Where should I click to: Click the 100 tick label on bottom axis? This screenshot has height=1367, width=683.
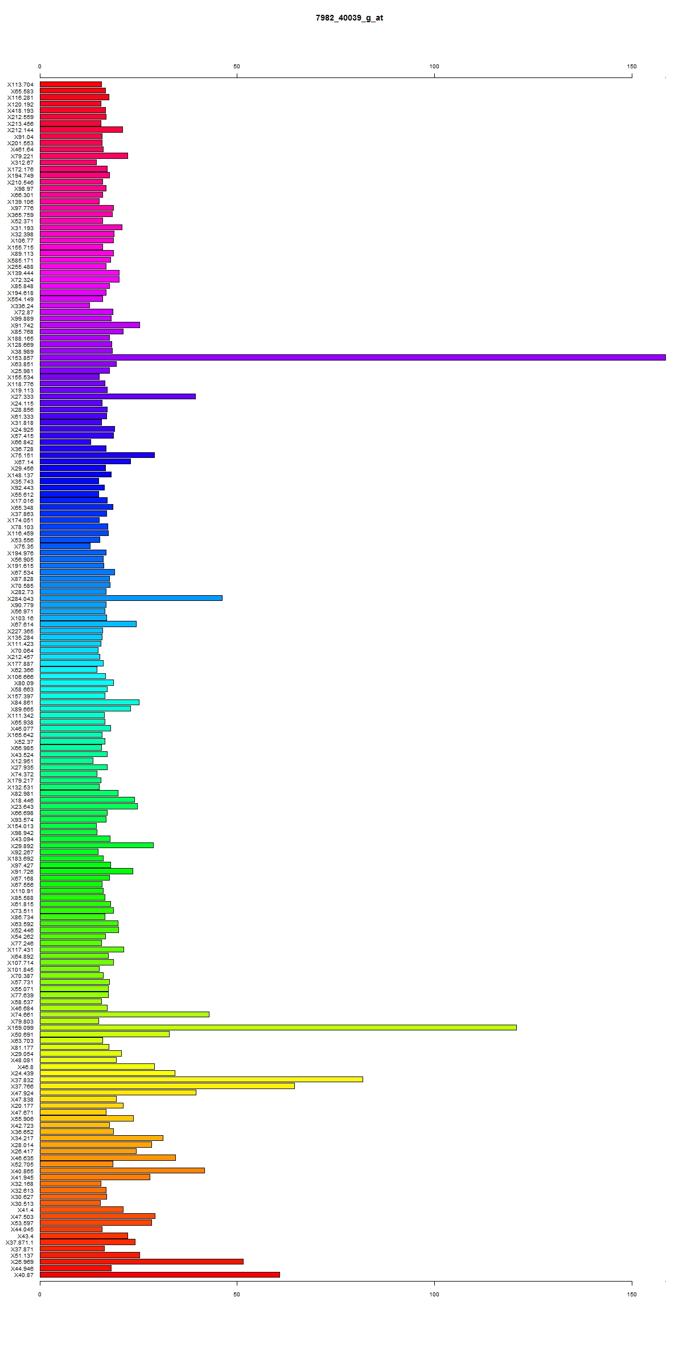(434, 1295)
